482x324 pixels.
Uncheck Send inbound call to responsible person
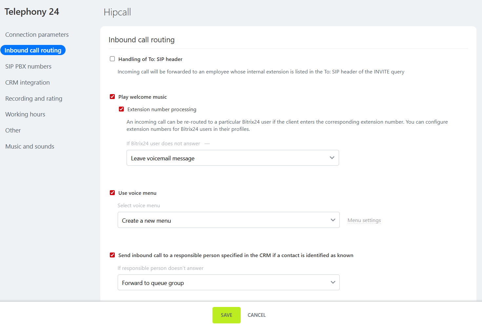(x=112, y=255)
